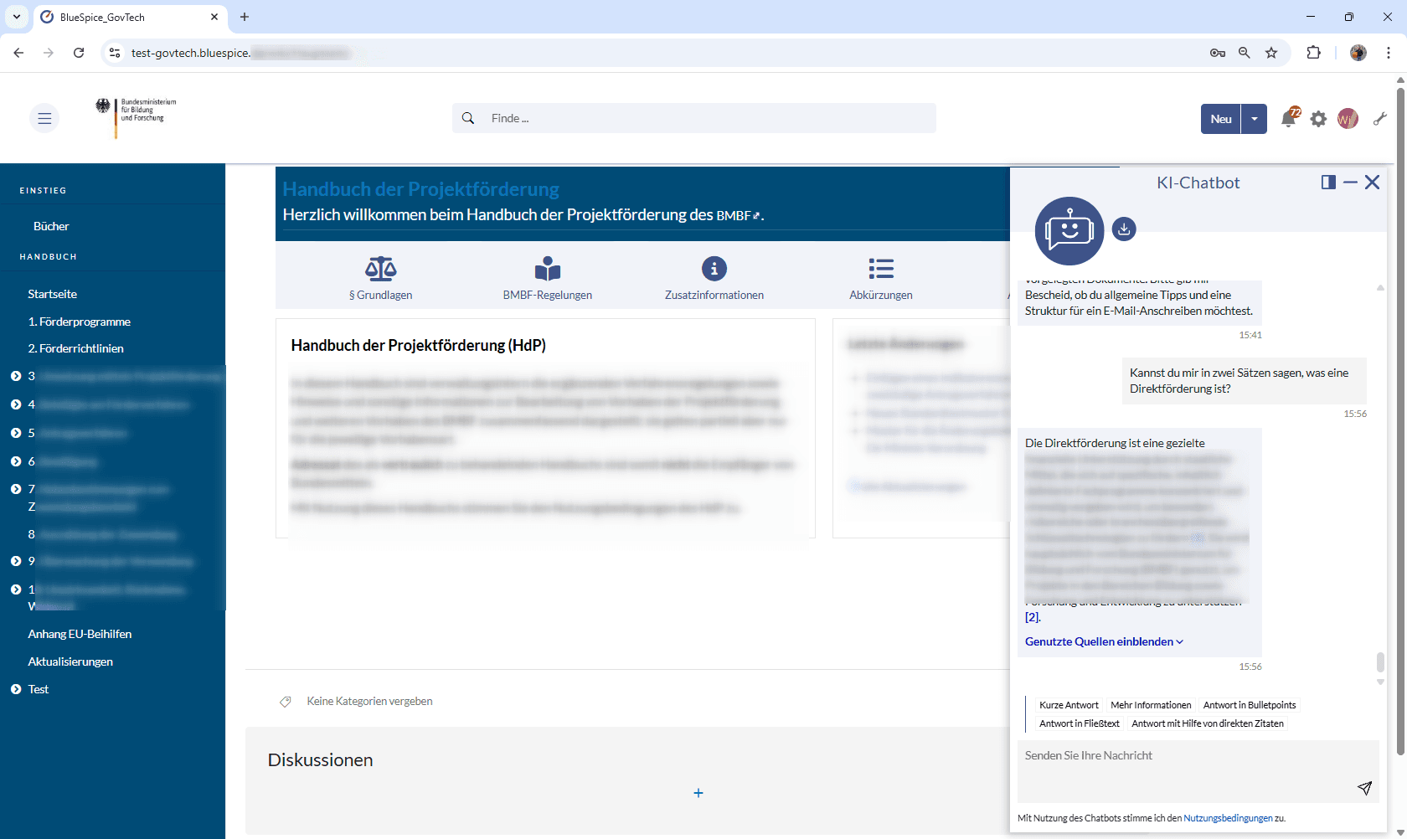This screenshot has height=839, width=1407.
Task: Open the settings gear menu
Action: point(1318,119)
